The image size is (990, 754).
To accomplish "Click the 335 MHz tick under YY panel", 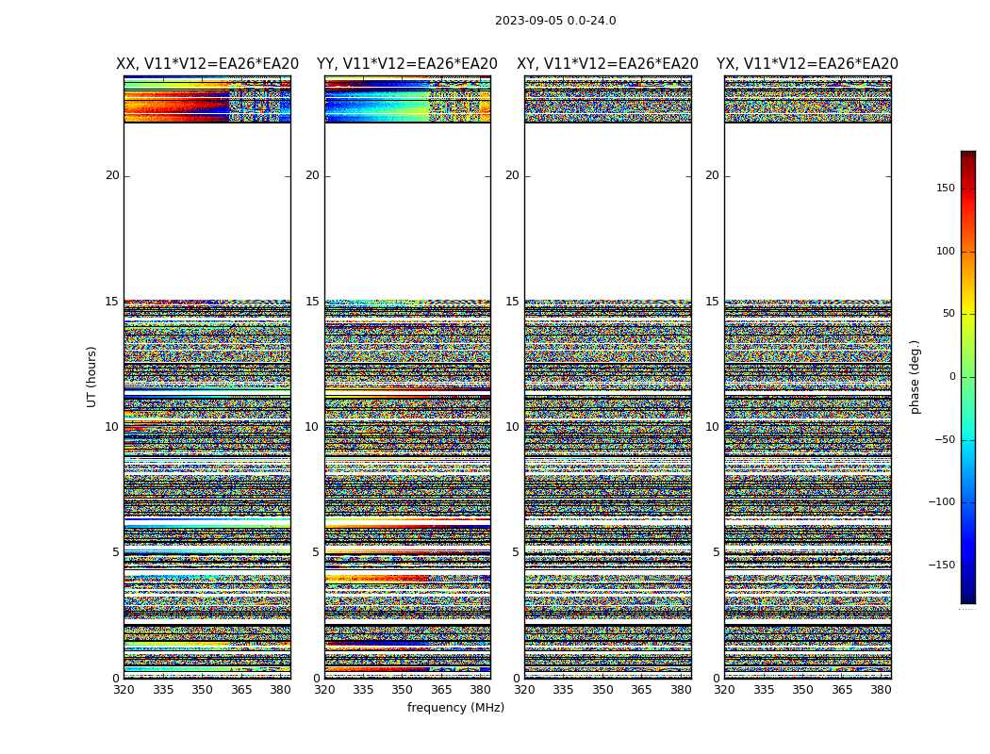I will click(363, 690).
